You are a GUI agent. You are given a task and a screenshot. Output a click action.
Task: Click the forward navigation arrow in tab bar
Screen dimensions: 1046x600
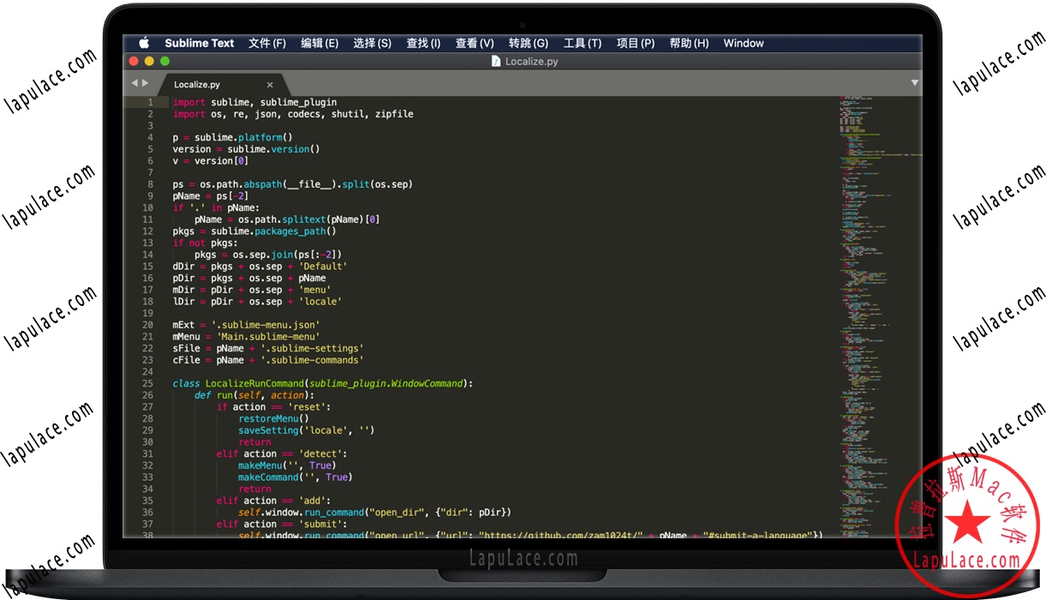tap(146, 84)
